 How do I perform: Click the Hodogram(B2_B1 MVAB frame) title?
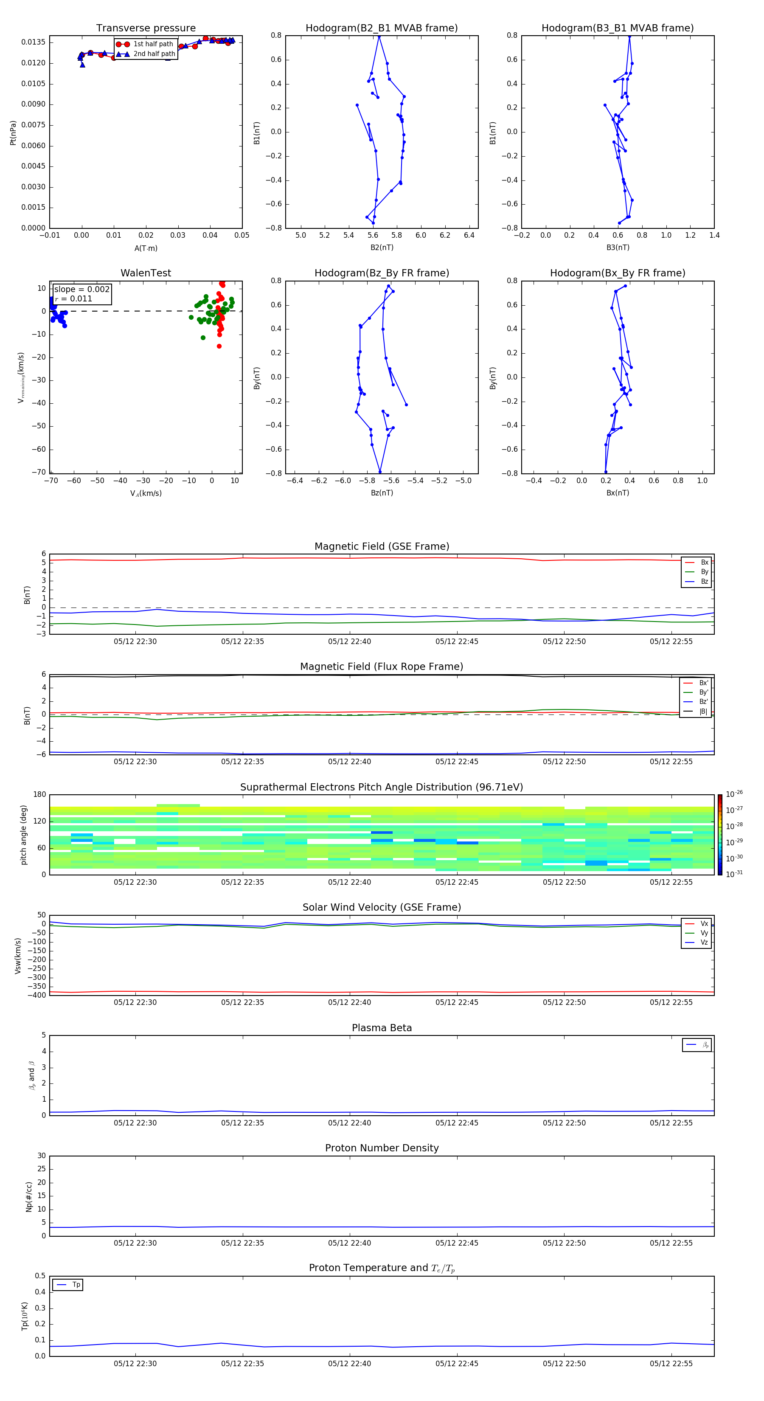(382, 28)
